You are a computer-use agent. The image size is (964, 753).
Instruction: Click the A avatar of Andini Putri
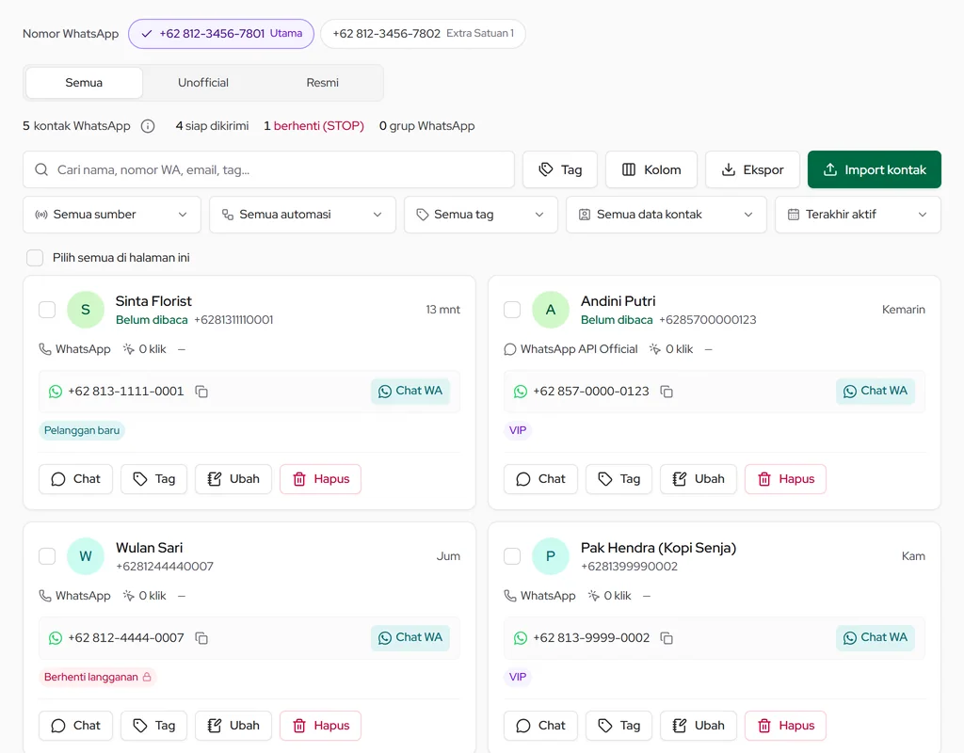pos(550,310)
